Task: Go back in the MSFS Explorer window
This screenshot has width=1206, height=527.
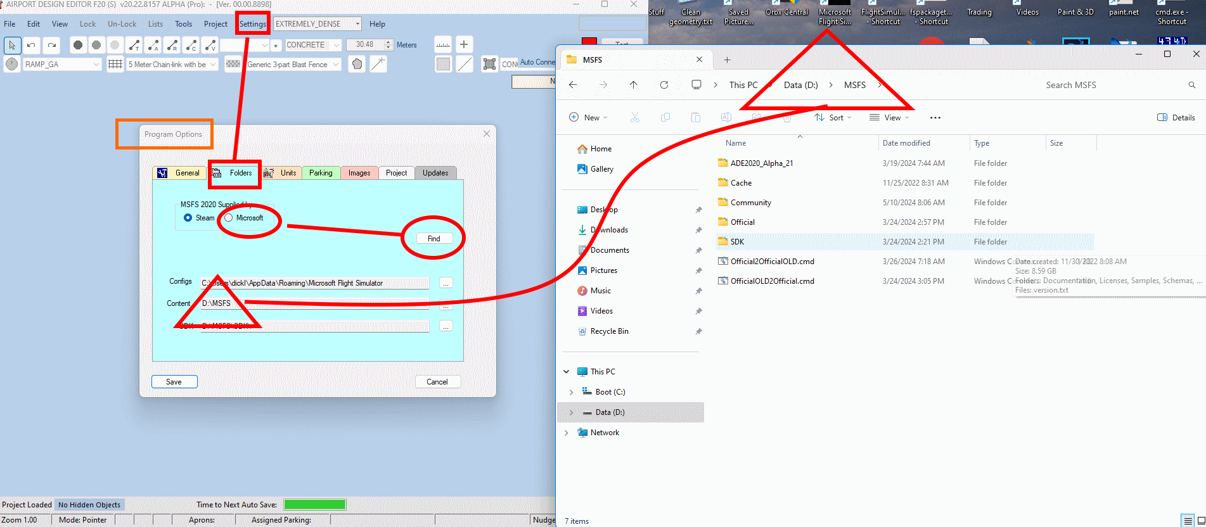Action: tap(573, 85)
